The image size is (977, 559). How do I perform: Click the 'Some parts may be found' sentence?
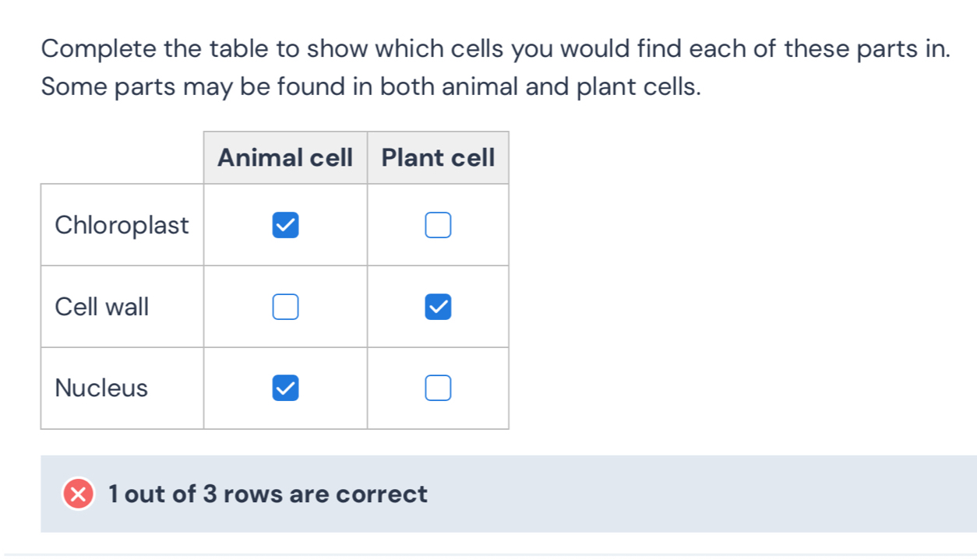372,87
